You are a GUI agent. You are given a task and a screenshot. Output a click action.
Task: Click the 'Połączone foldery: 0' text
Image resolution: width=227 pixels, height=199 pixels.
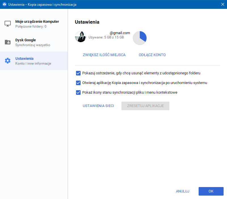[x=31, y=26]
